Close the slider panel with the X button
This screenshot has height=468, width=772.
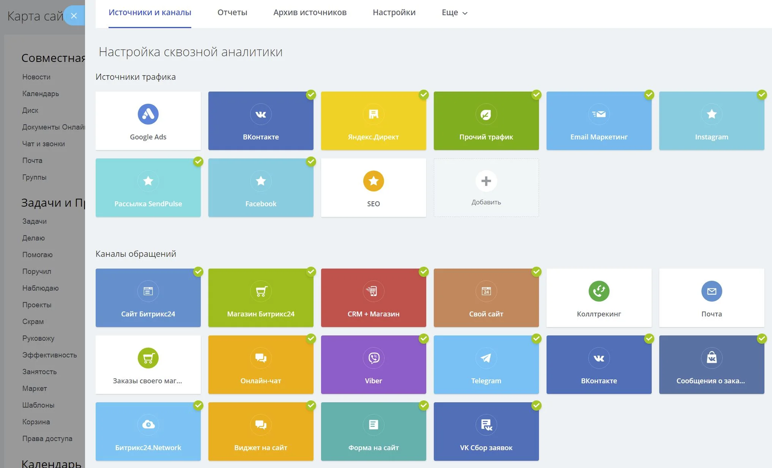74,16
